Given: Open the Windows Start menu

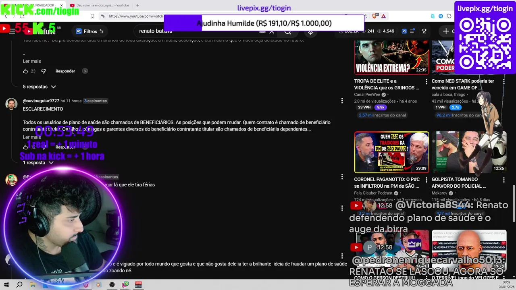Looking at the screenshot, I should [x=6, y=284].
